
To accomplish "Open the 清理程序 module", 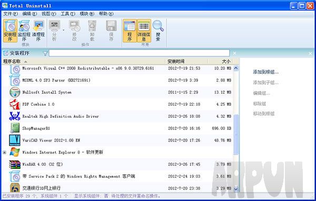I will coord(38,31).
